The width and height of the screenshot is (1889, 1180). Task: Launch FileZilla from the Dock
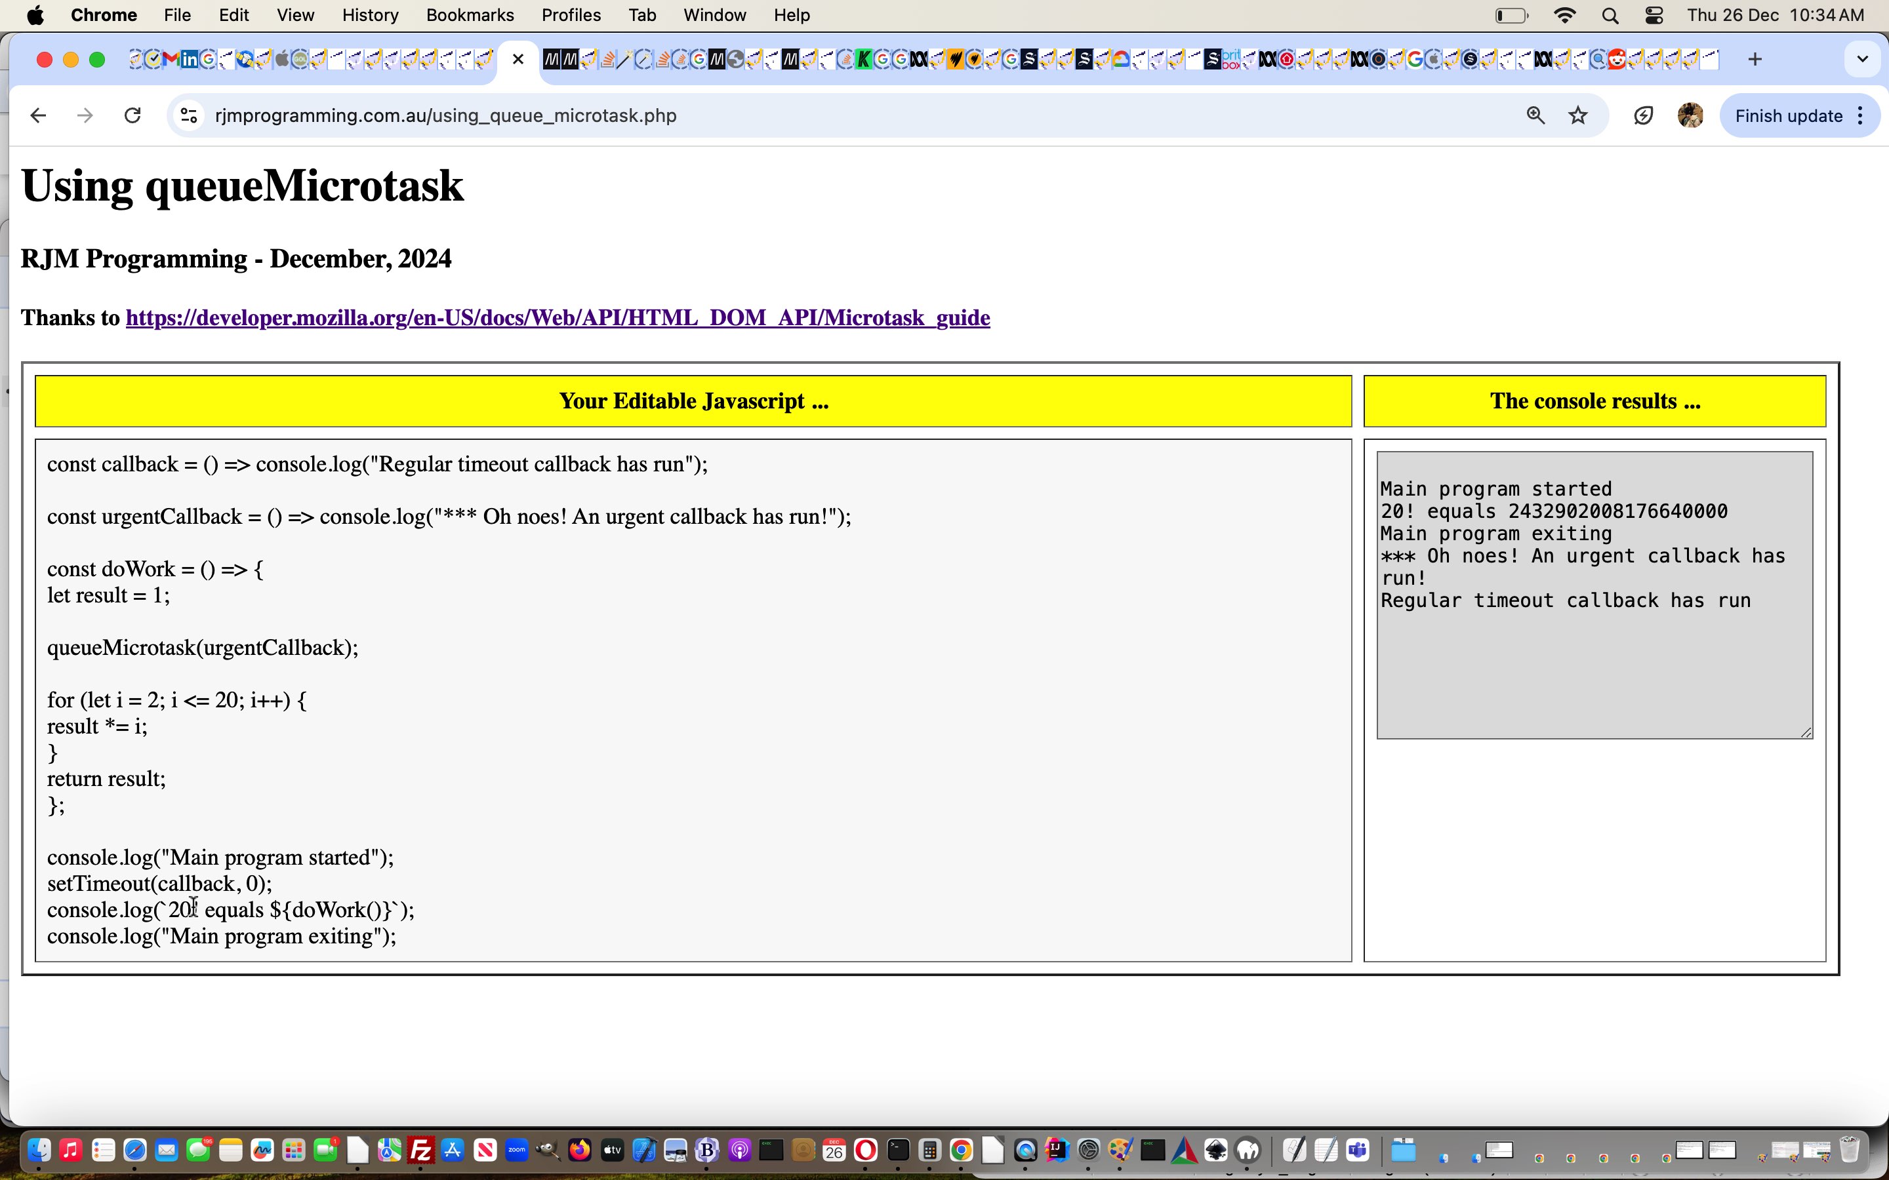tap(422, 1150)
